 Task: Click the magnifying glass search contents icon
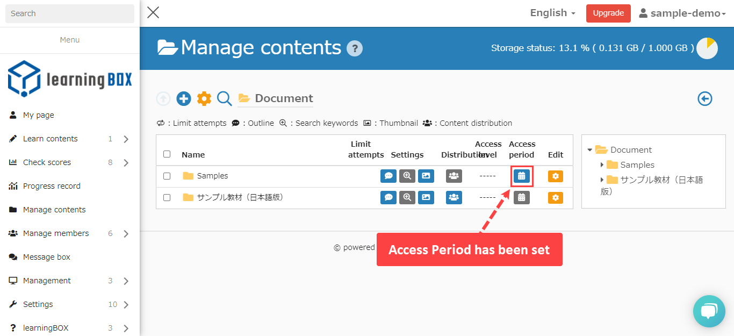coord(225,98)
